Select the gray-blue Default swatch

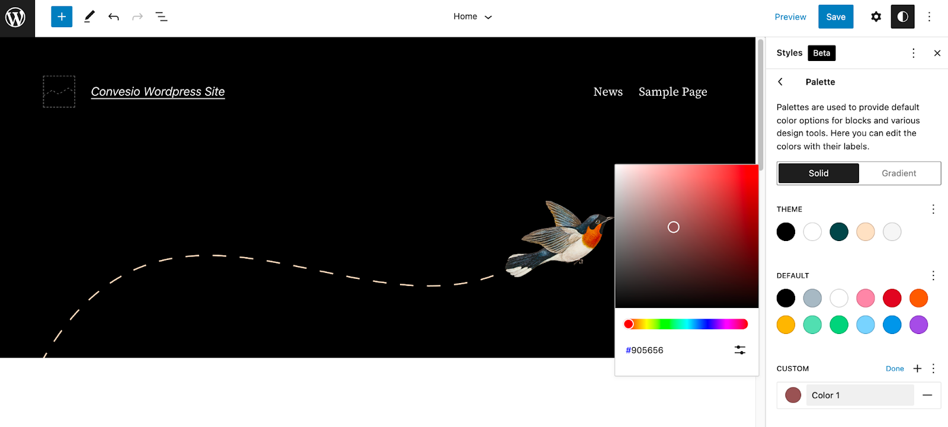coord(812,298)
